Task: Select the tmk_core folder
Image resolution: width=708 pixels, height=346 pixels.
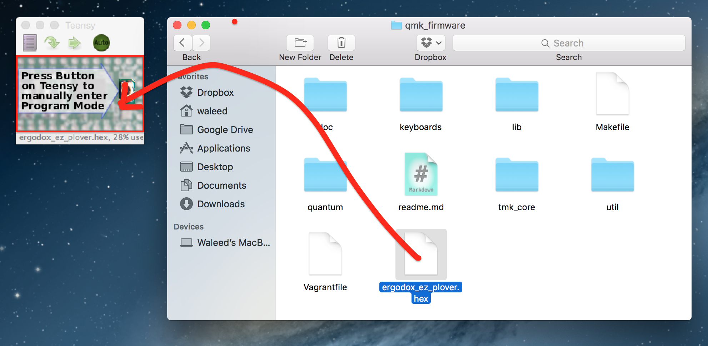Action: (517, 175)
